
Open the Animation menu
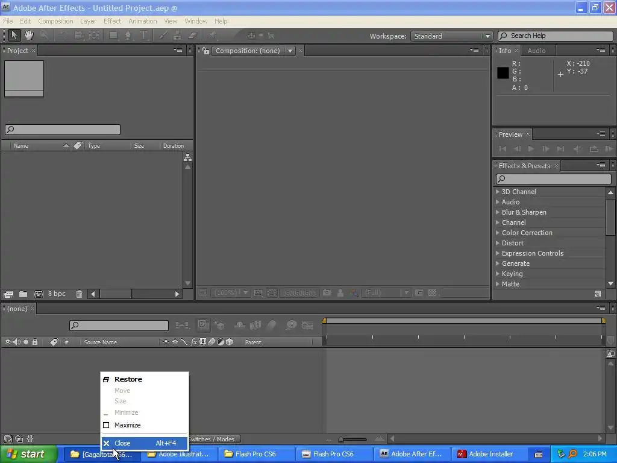tap(142, 21)
